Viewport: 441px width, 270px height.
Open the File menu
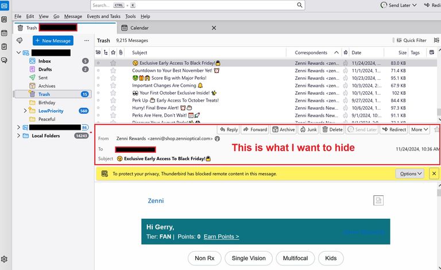coord(18,16)
